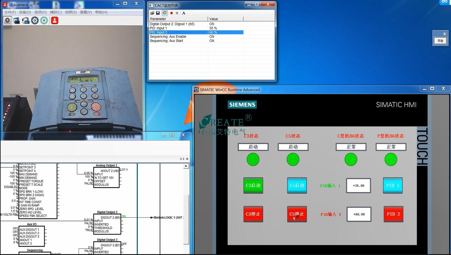
Task: Click the Aux I/O function block in diagram
Action: point(32,236)
